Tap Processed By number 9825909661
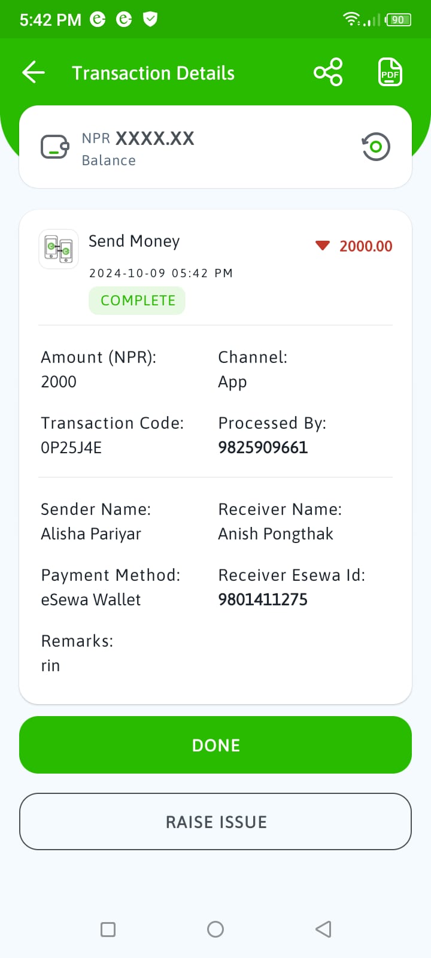This screenshot has width=431, height=958. (x=263, y=447)
